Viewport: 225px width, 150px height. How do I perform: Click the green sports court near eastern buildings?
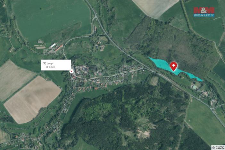pos(195,87)
